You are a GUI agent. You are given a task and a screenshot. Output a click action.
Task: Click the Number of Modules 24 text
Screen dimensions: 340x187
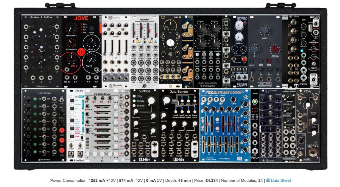242,180
